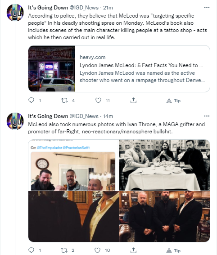Tip the author on first tweet
The image size is (217, 255).
point(173,101)
